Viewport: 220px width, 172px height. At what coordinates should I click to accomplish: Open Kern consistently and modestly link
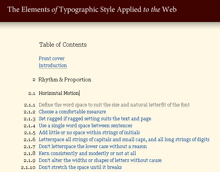click(87, 153)
